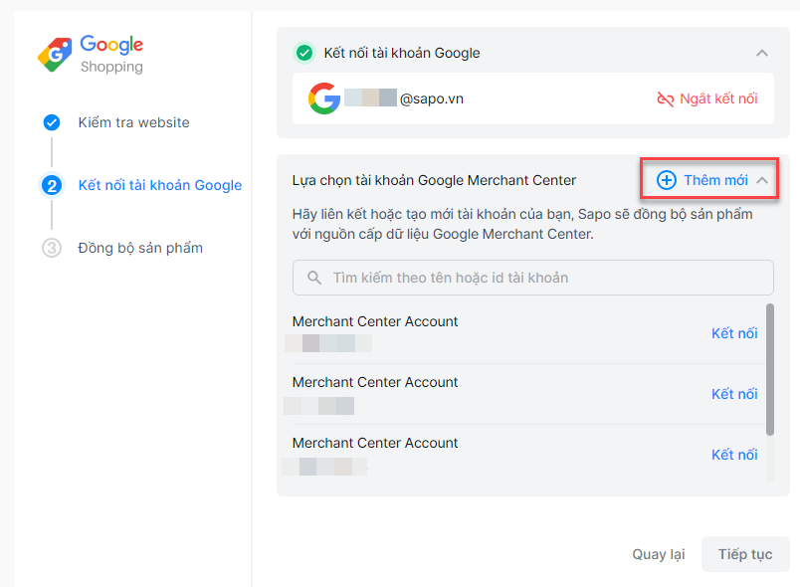Click the Google Shopping logo icon

coord(55,54)
